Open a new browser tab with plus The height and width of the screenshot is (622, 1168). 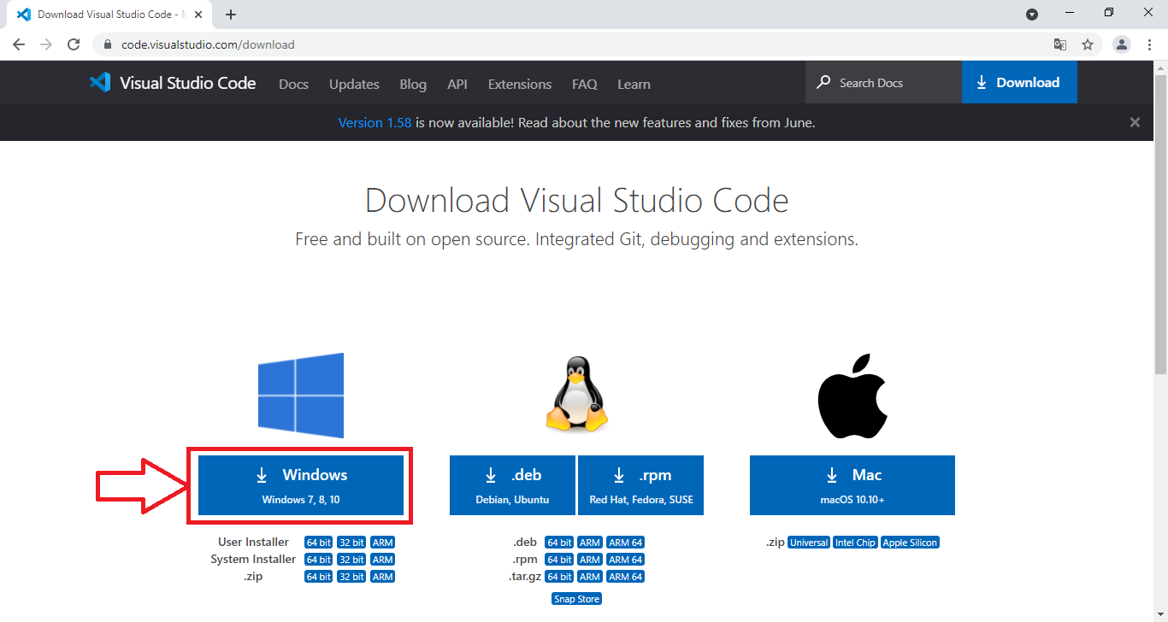[x=231, y=15]
